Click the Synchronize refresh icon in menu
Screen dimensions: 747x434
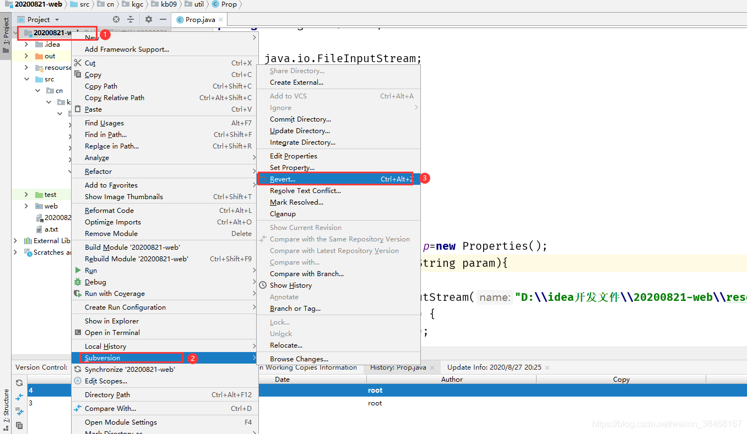(x=78, y=369)
